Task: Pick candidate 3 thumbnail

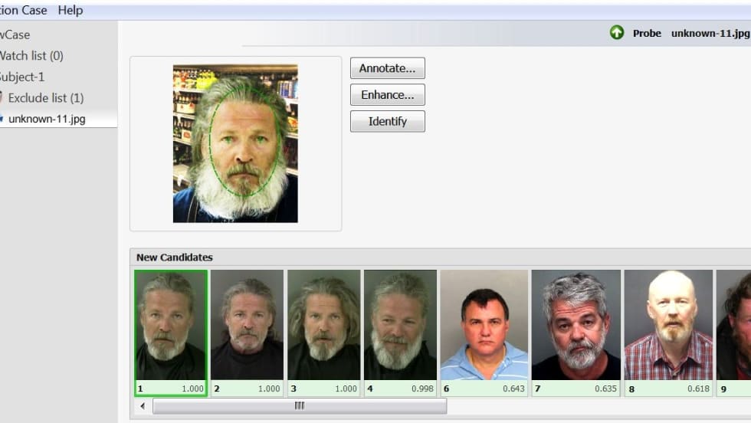Action: (323, 326)
